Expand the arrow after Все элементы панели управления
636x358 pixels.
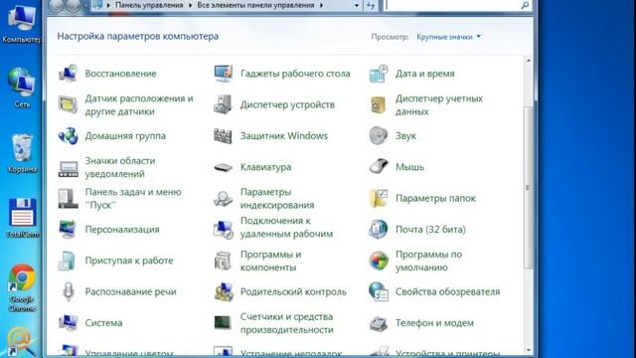coord(322,5)
